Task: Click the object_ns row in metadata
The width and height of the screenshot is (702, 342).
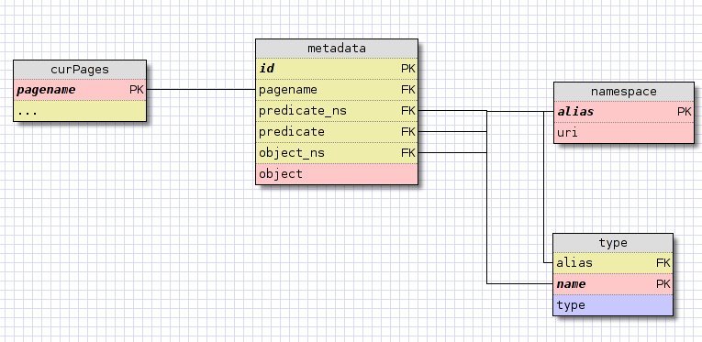Action: click(337, 153)
